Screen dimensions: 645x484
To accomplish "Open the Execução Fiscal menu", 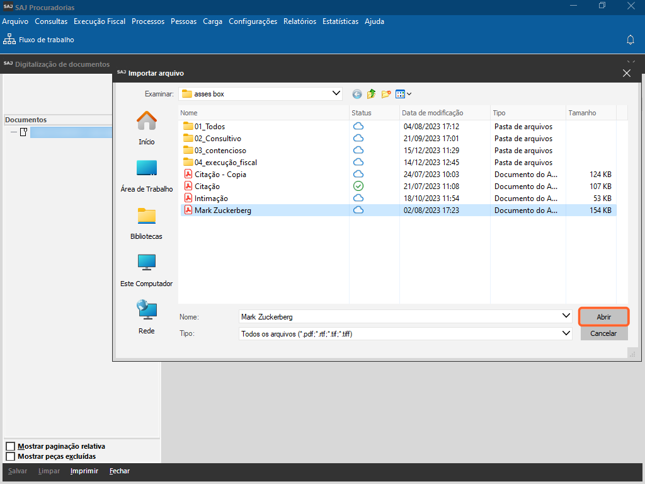I will (100, 21).
